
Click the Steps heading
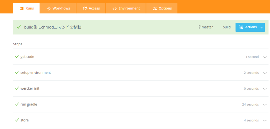coord(18,44)
